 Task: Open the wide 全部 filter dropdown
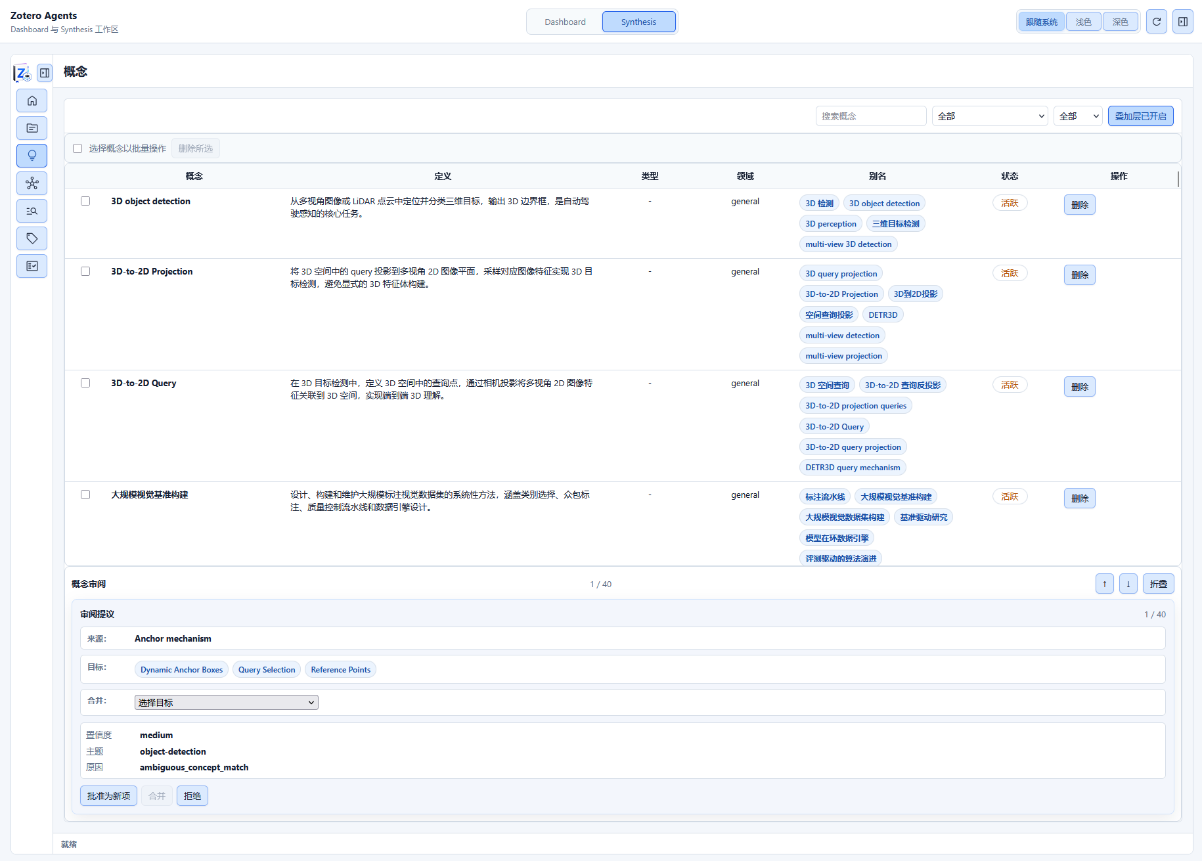990,116
